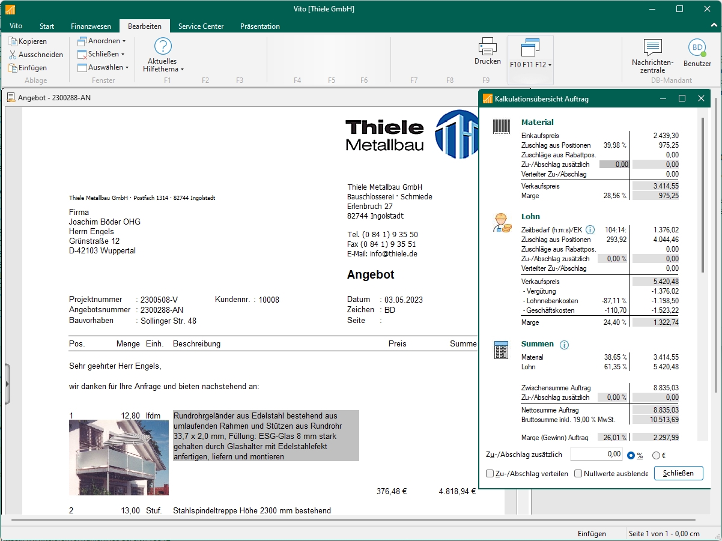Expand the F10 F11 F12 window dropdown

coord(530,64)
